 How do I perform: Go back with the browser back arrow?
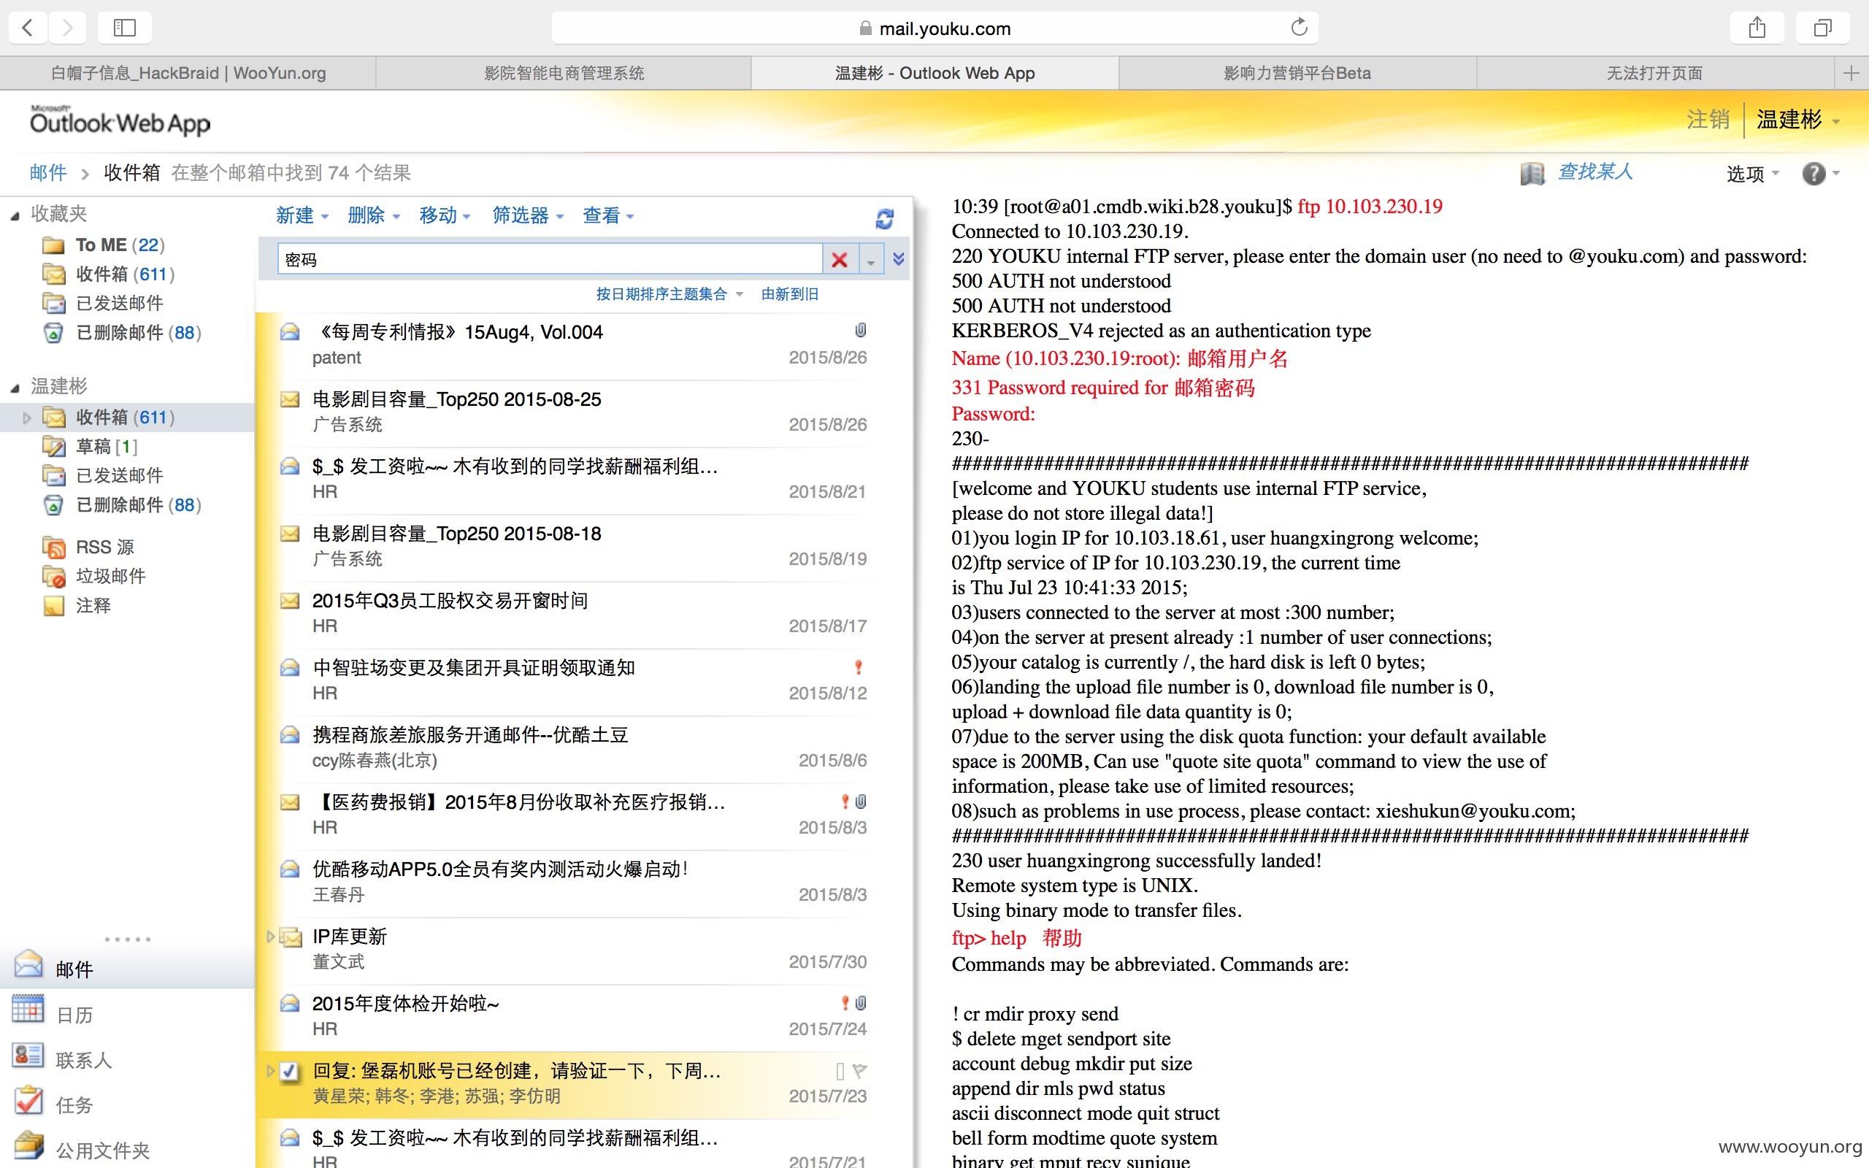point(28,28)
